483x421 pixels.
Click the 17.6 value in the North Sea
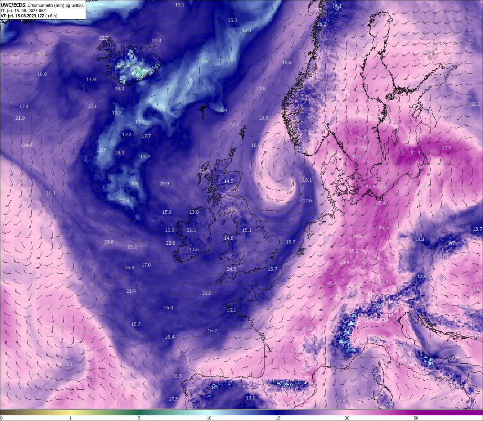(307, 200)
